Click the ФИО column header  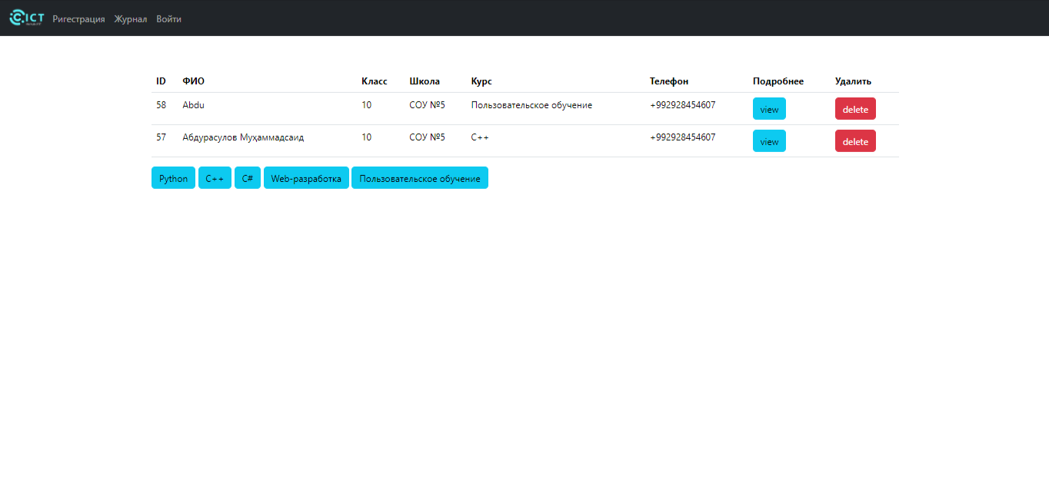pyautogui.click(x=193, y=81)
